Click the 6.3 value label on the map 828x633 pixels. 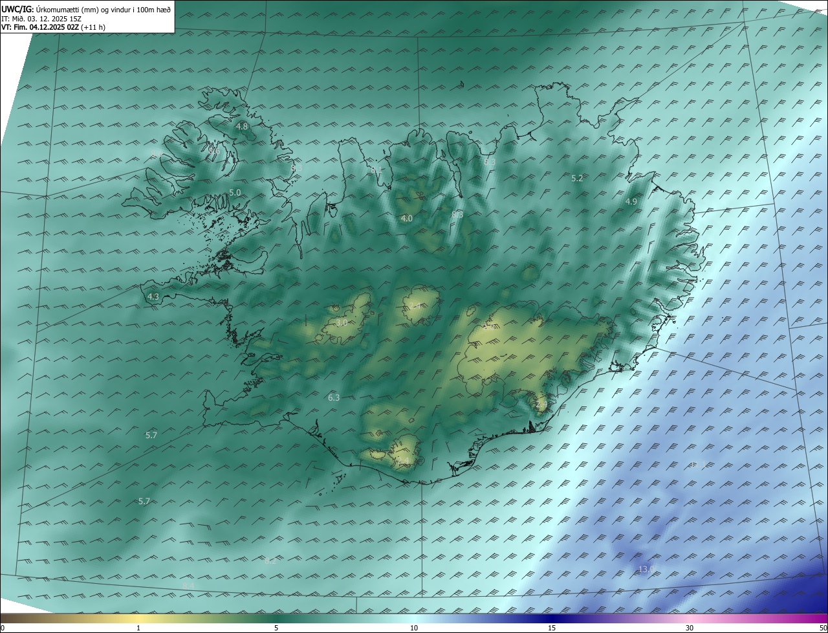coord(334,397)
